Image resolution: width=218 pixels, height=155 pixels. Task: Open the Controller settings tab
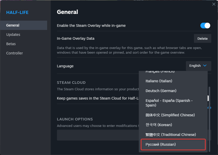point(14,53)
